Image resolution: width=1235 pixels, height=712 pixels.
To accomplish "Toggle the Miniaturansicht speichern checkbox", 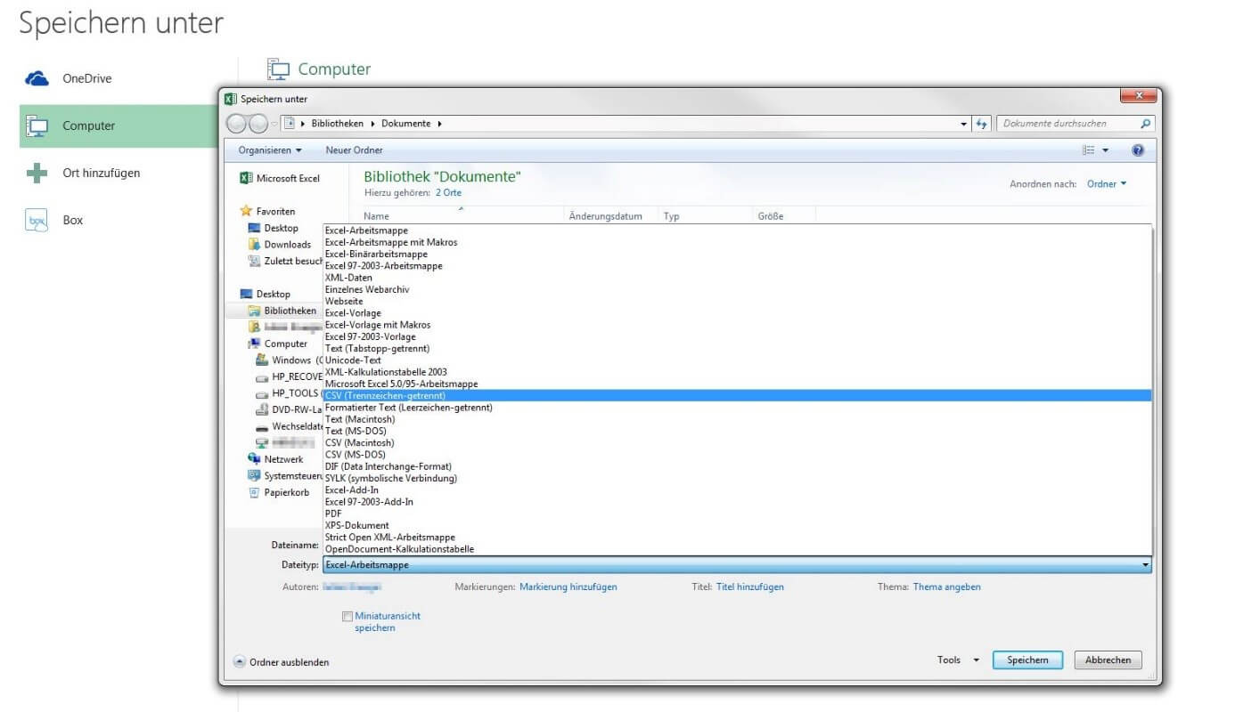I will point(348,616).
